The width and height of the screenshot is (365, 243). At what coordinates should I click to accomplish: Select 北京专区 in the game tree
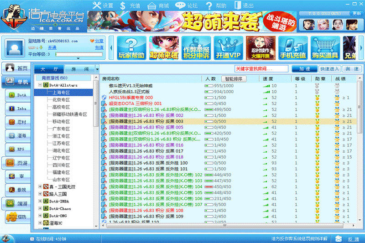click(61, 99)
